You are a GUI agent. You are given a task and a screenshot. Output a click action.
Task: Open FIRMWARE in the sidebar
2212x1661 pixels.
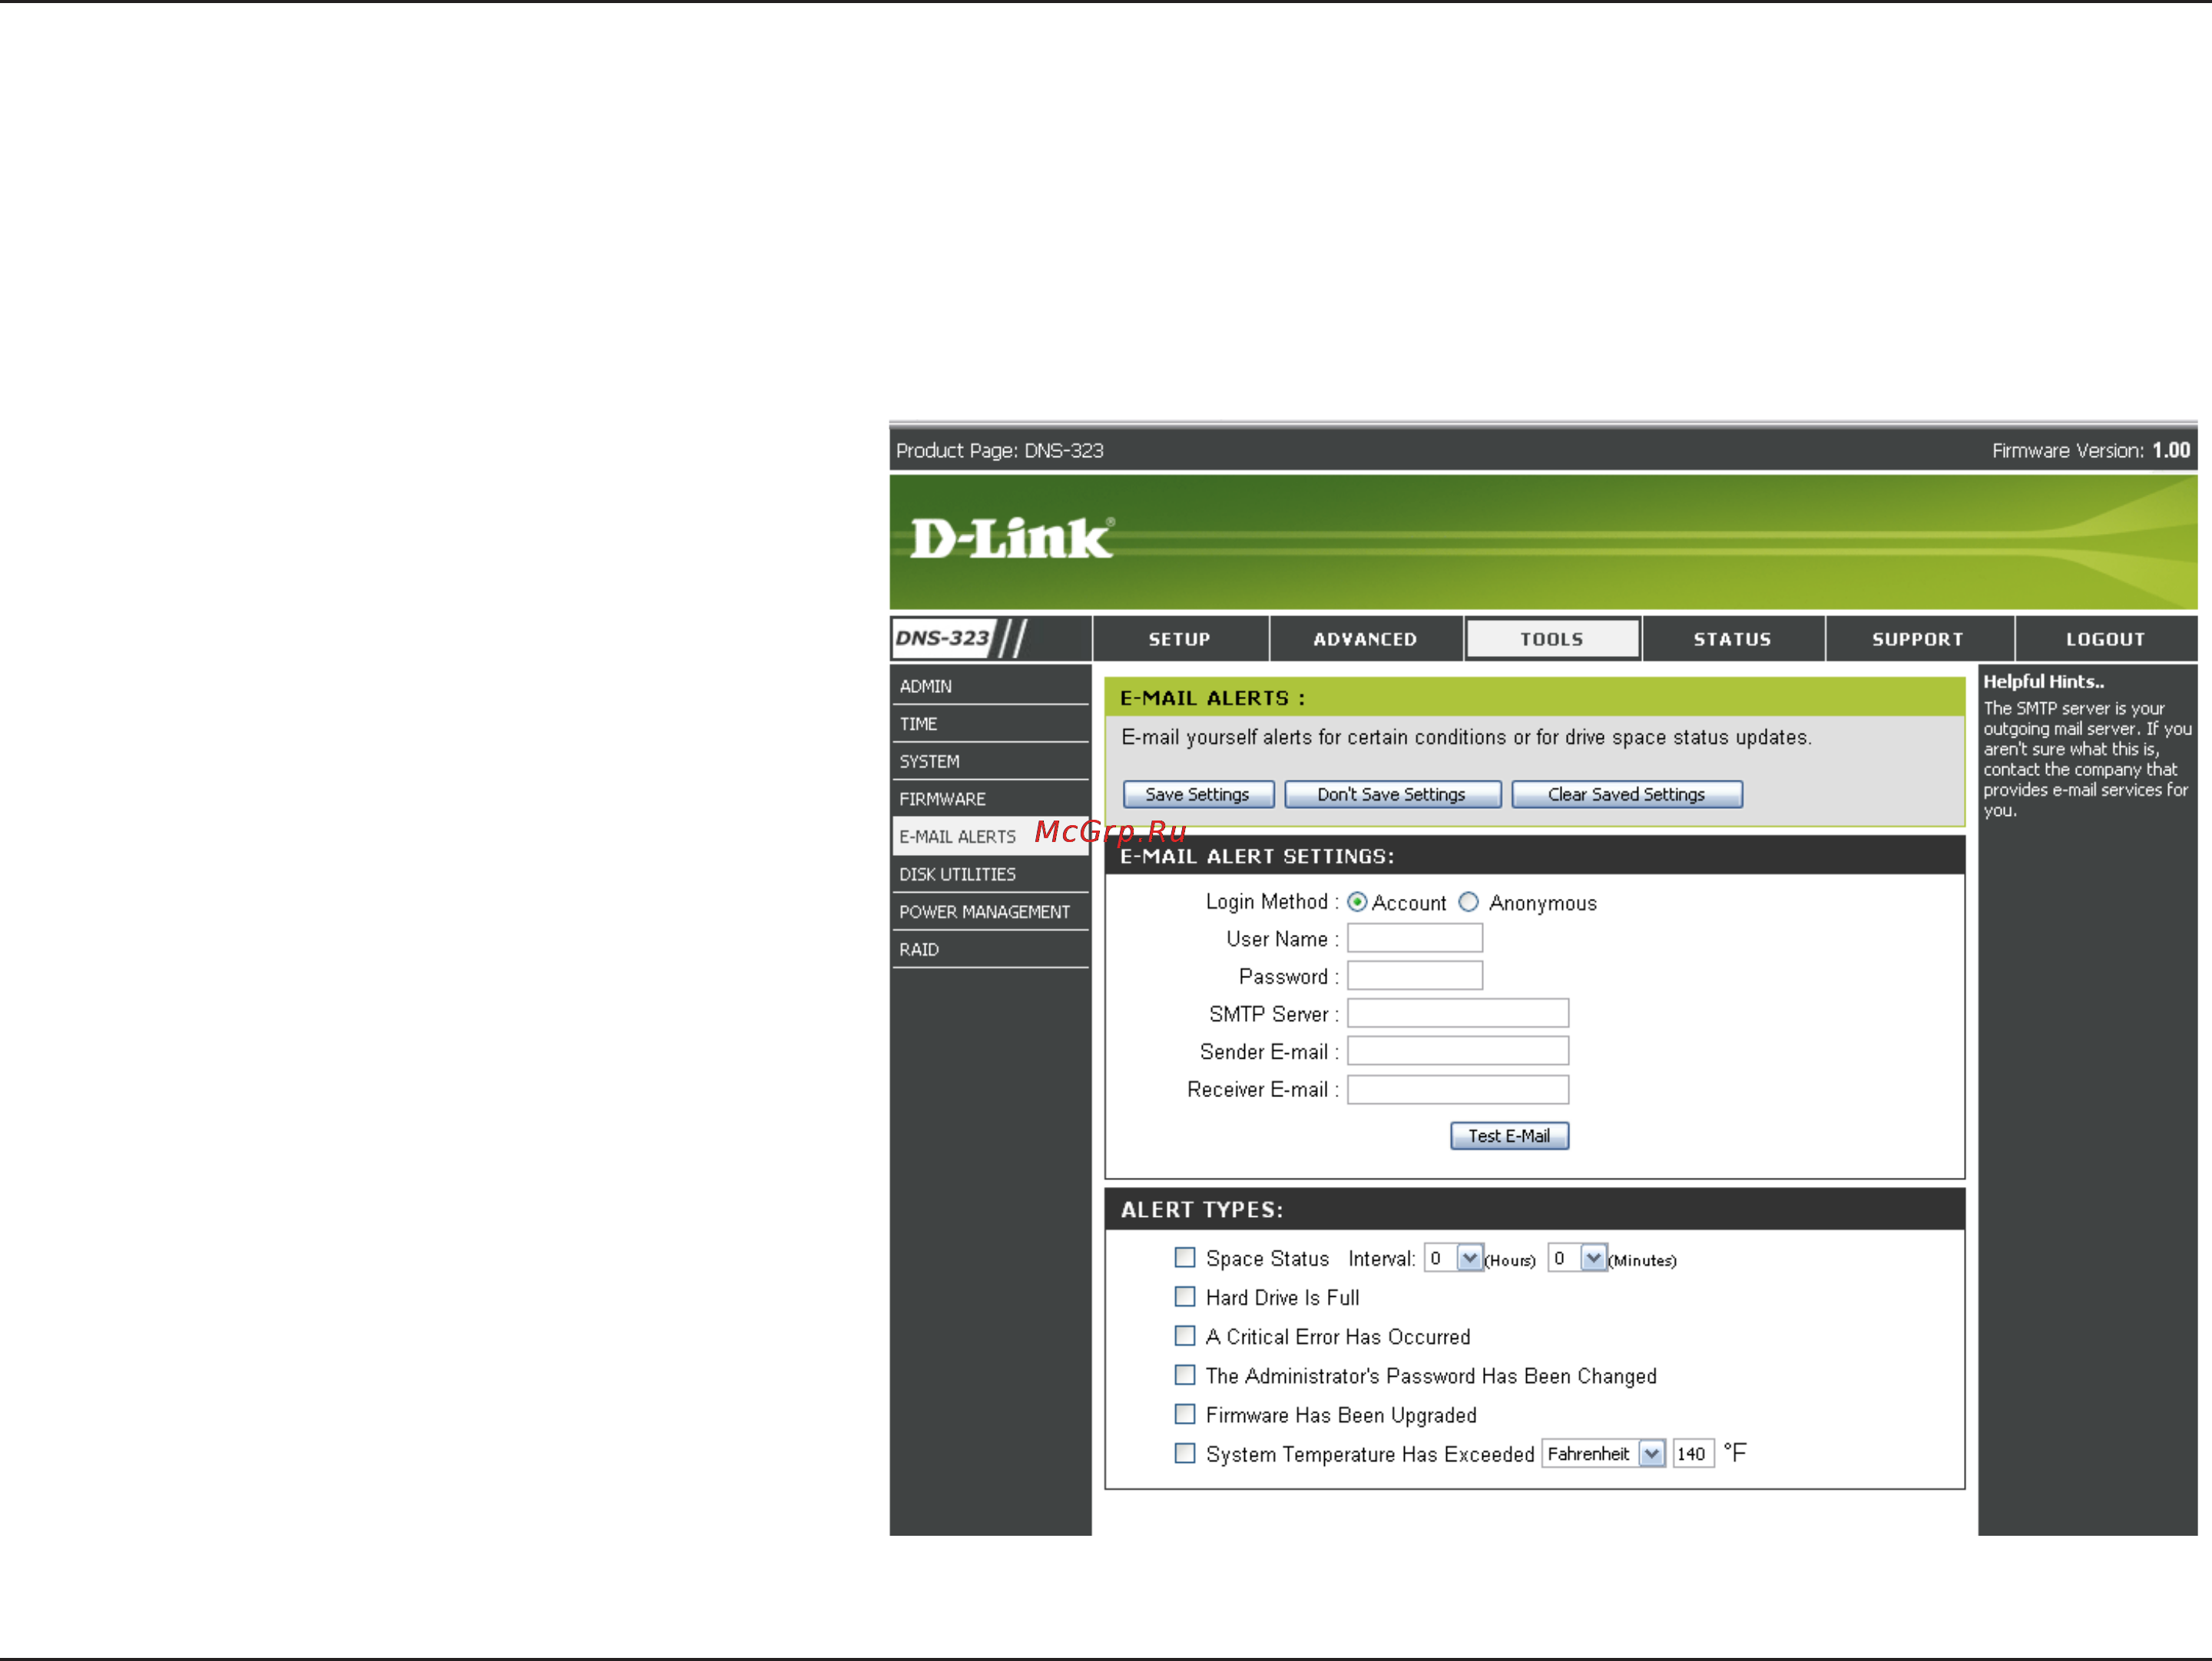pyautogui.click(x=990, y=799)
